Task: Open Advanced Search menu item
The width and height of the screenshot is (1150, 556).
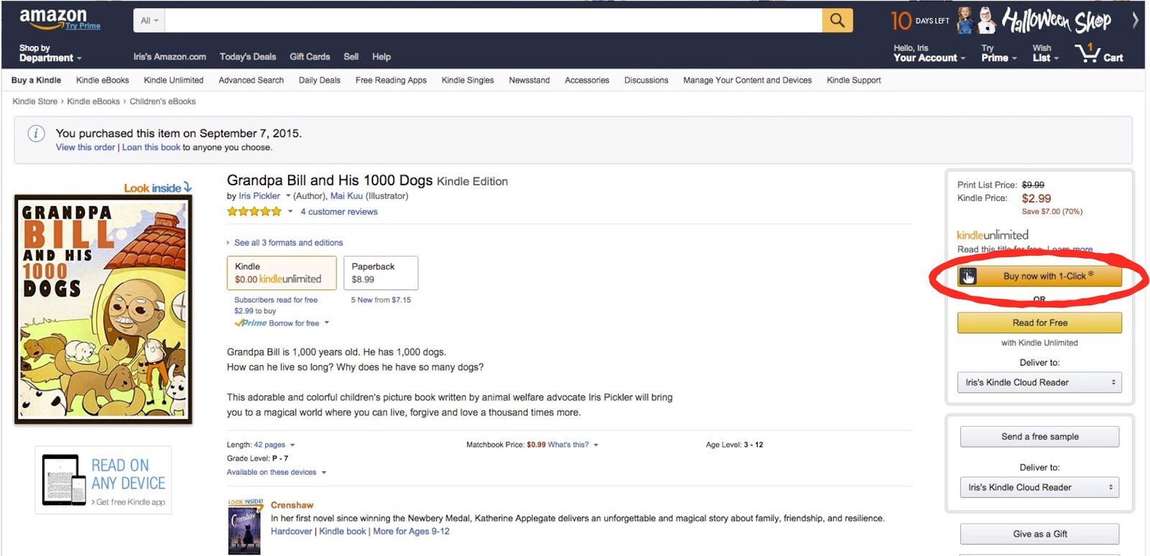Action: (251, 80)
